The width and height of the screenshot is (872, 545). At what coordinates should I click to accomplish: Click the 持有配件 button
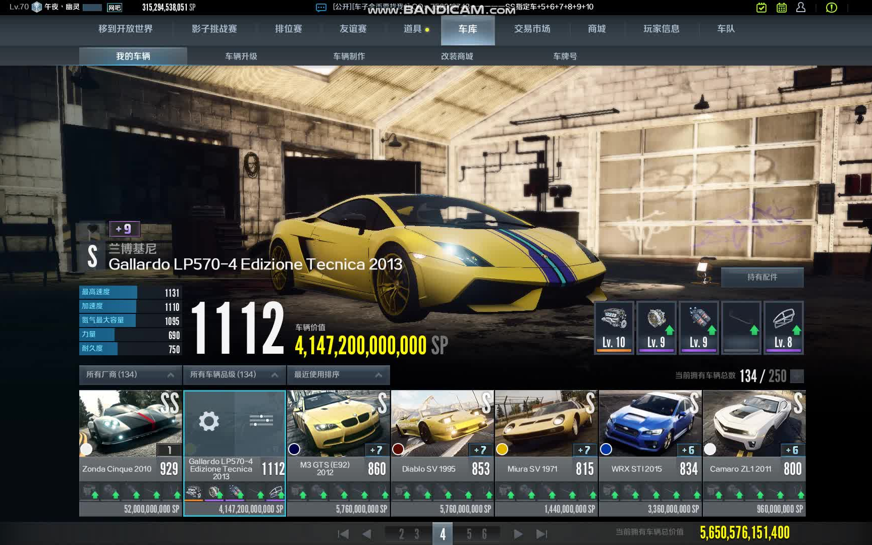coord(762,277)
